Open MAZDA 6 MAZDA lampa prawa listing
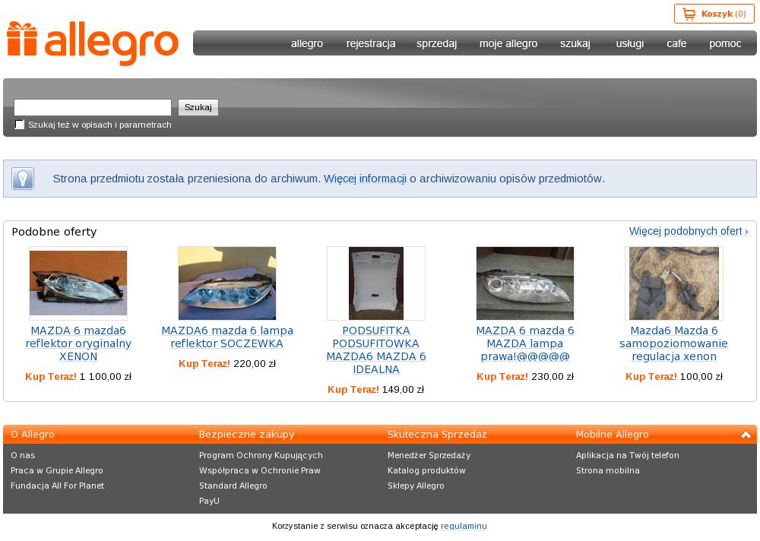 point(525,343)
